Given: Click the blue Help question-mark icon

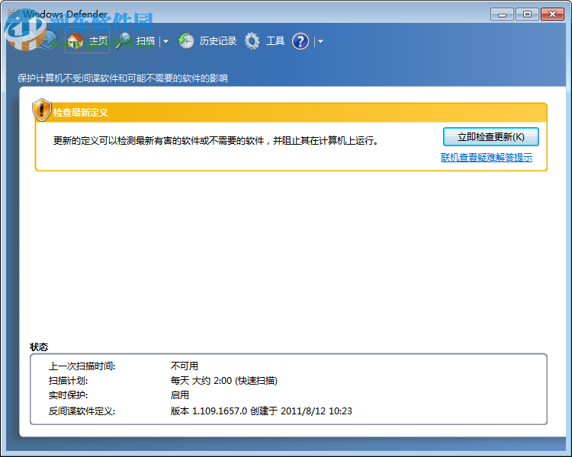Looking at the screenshot, I should pos(300,41).
